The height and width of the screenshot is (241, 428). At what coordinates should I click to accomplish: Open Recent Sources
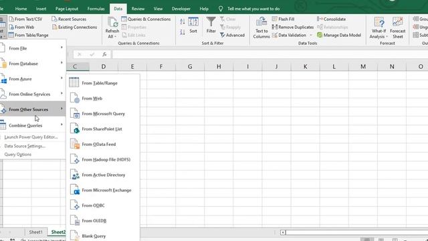point(69,19)
